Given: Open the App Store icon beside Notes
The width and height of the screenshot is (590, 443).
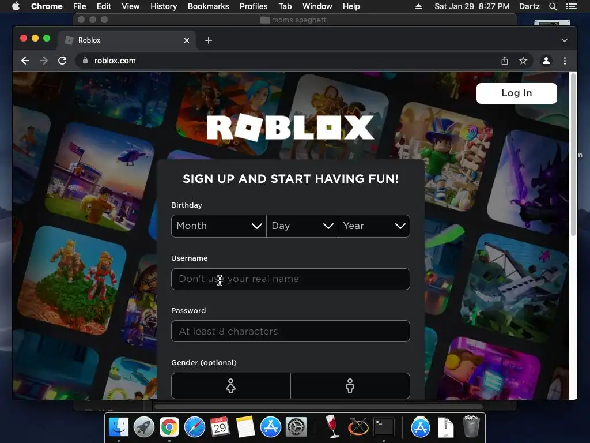Looking at the screenshot, I should [x=271, y=427].
